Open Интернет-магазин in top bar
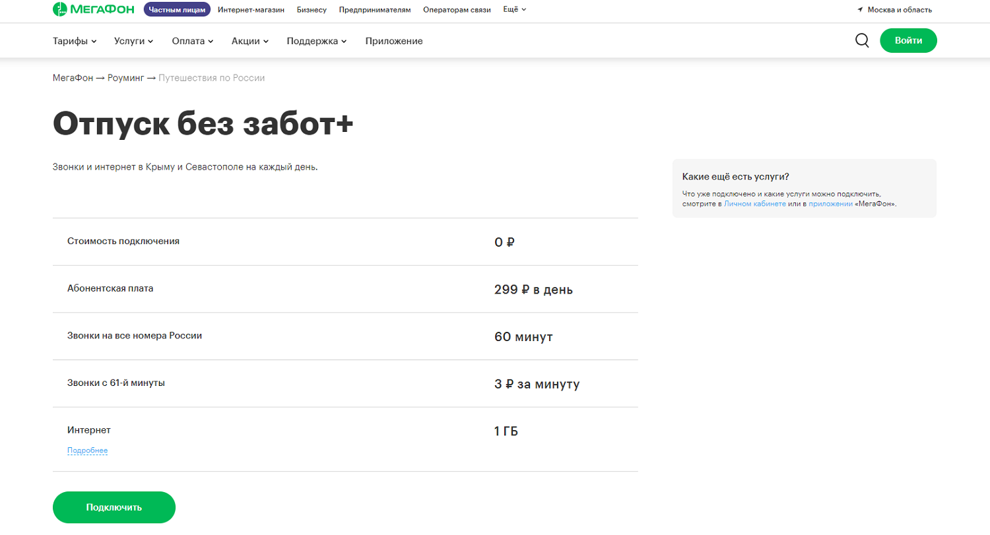The image size is (990, 535). pyautogui.click(x=251, y=10)
